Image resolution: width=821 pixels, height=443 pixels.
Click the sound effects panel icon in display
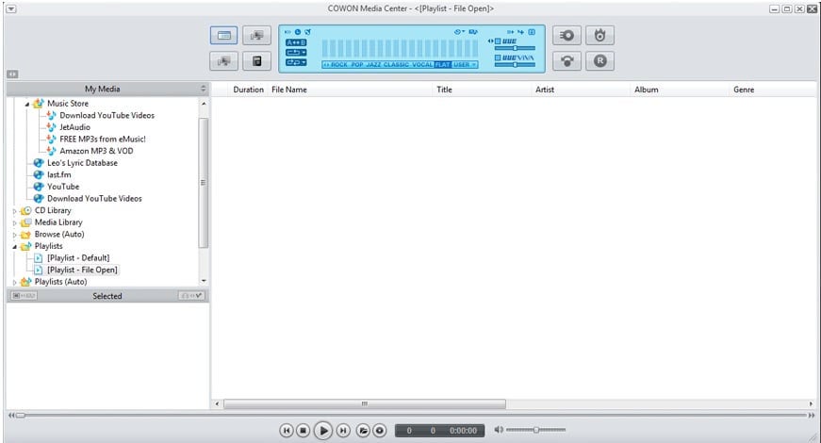coord(532,32)
